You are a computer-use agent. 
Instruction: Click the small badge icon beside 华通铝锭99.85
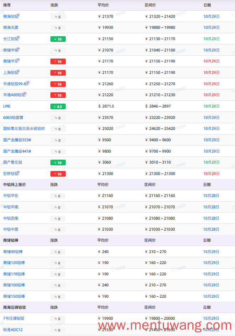click(x=28, y=82)
